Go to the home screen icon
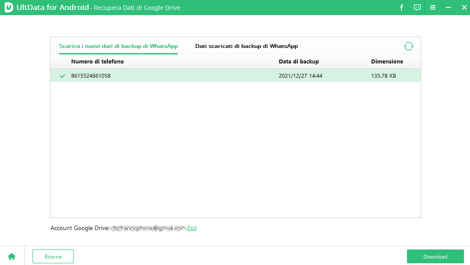Screen dimensions: 470x265 coord(12,257)
